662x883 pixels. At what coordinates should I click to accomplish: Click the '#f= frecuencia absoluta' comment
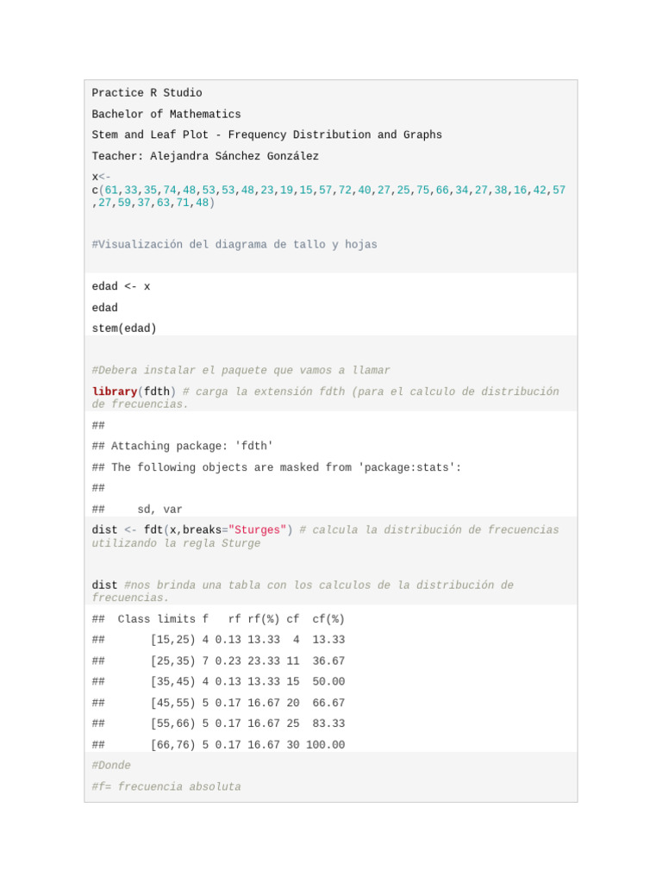coord(166,786)
